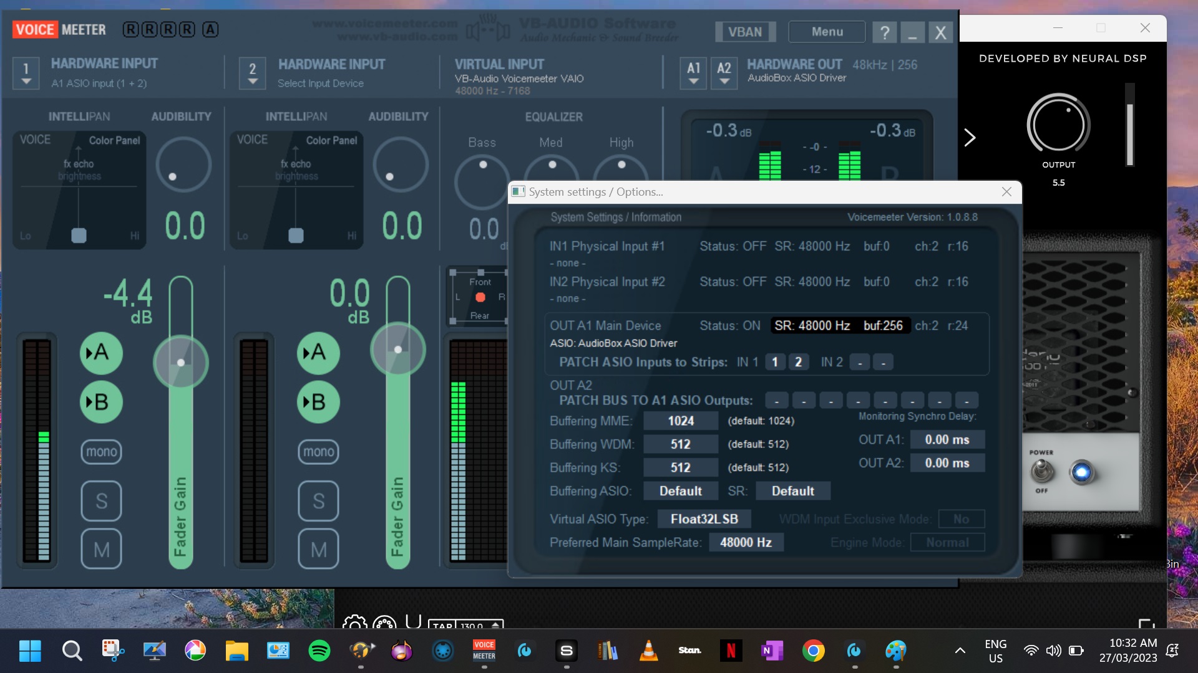This screenshot has height=673, width=1198.
Task: Click strip 2 audibility knob
Action: [x=401, y=165]
